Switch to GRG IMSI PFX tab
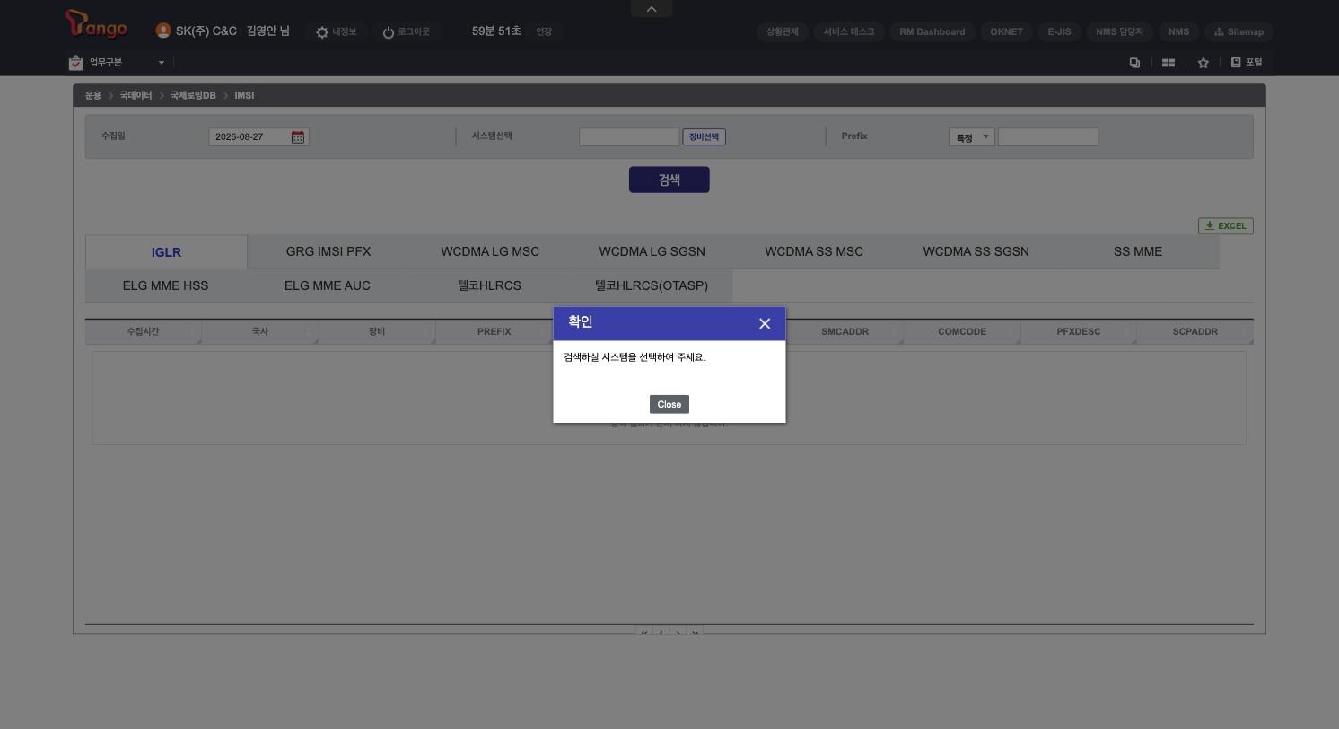The image size is (1339, 729). (x=328, y=252)
